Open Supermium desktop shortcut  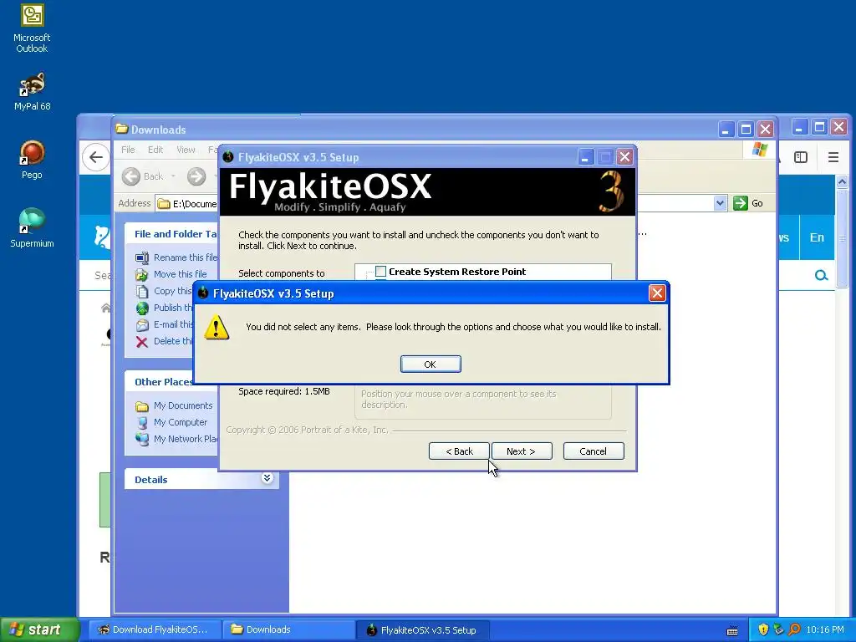(x=32, y=228)
